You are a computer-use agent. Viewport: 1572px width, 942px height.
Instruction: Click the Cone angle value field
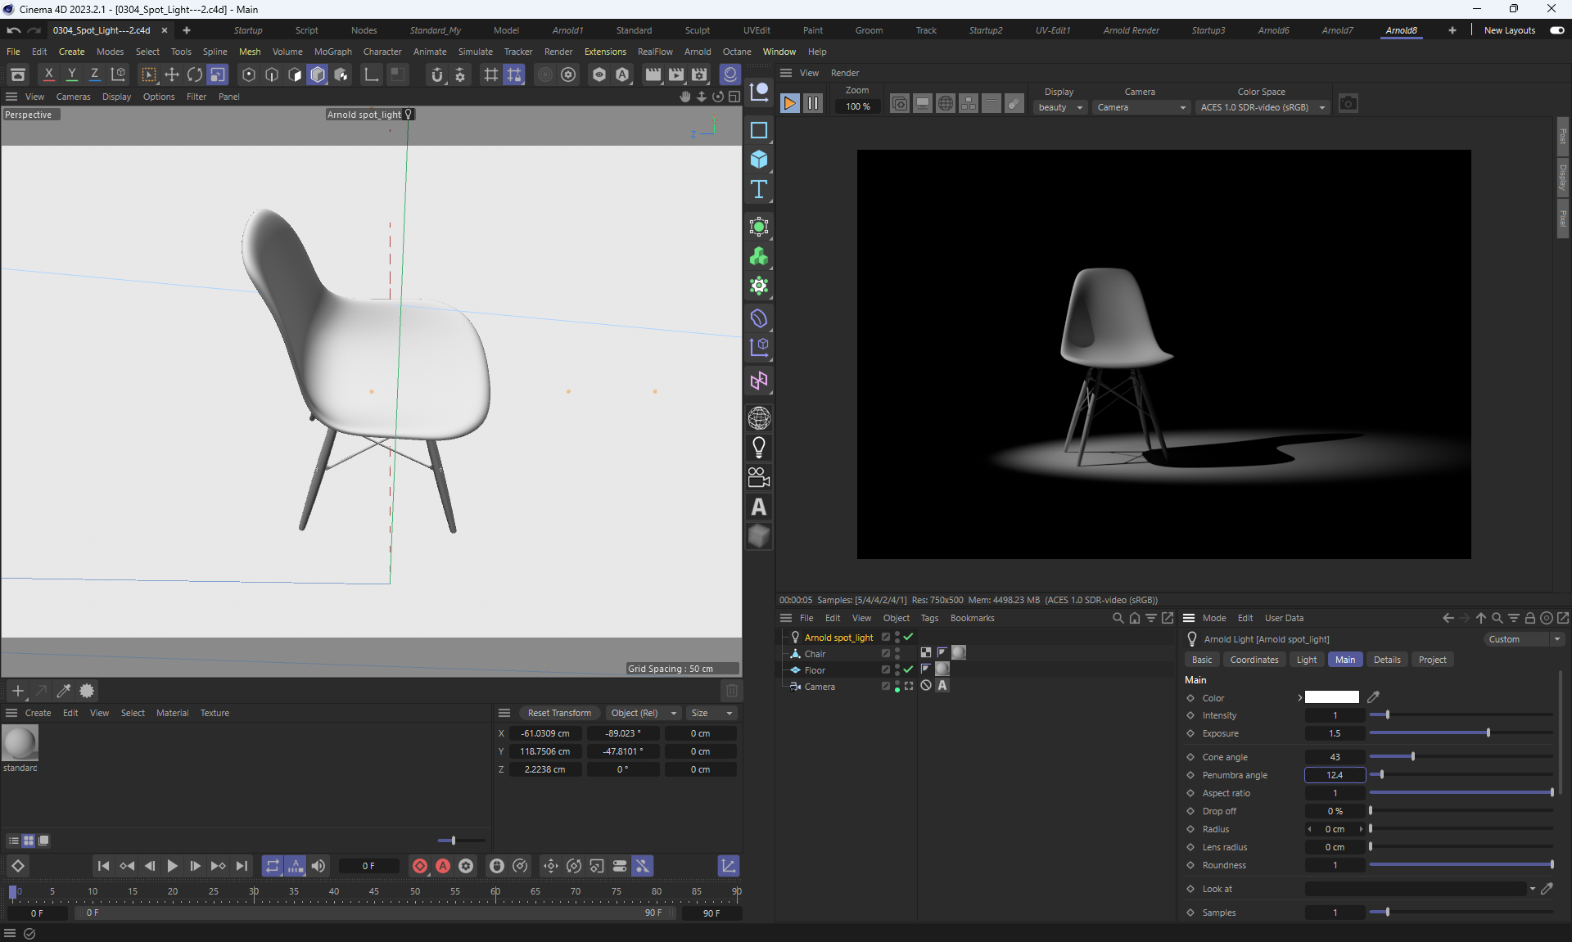pos(1335,757)
